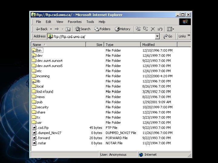Open the Edit menu
The width and height of the screenshot is (218, 163).
tap(48, 22)
